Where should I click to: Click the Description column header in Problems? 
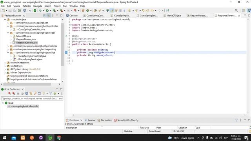coord(72,128)
